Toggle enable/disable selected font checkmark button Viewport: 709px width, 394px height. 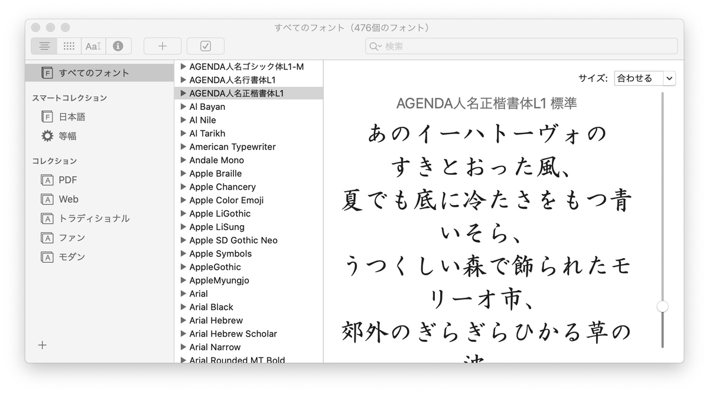coord(206,46)
